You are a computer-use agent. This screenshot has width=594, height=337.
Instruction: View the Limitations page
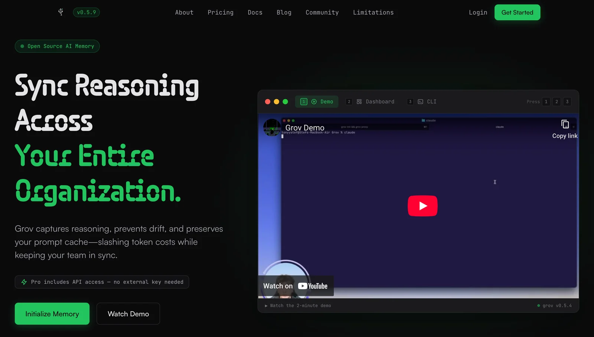pos(373,13)
